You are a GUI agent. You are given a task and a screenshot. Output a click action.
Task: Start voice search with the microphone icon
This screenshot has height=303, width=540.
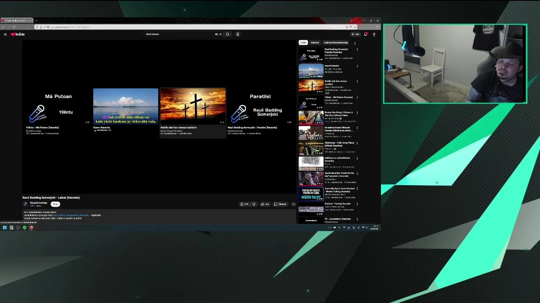click(x=238, y=34)
